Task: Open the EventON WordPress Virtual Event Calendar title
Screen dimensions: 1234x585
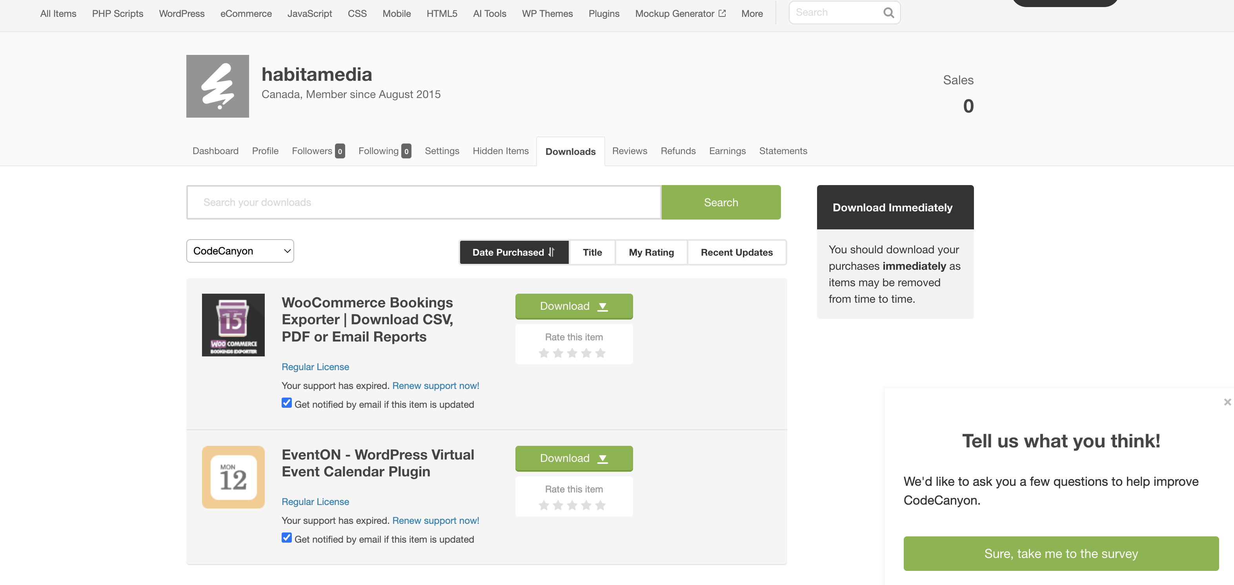Action: [x=378, y=463]
